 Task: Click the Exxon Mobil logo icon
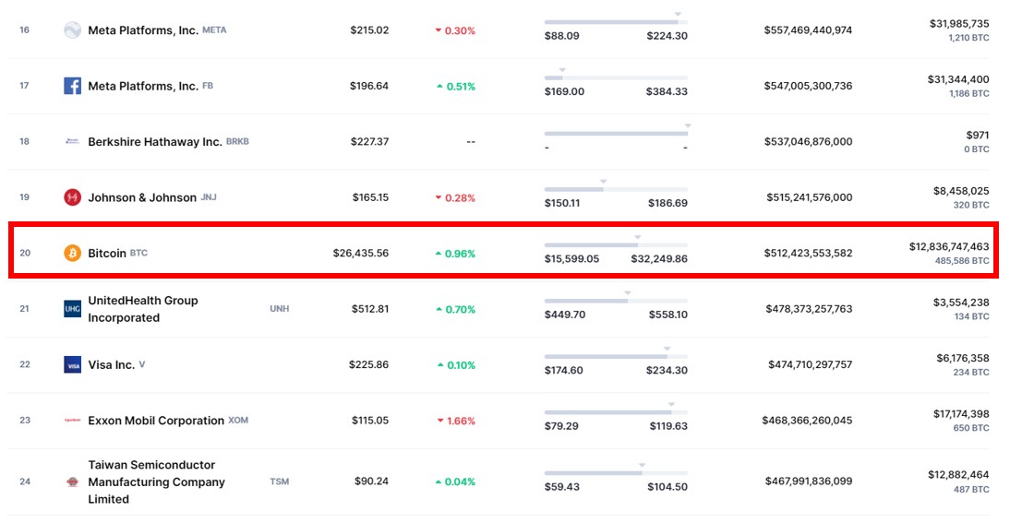point(72,421)
